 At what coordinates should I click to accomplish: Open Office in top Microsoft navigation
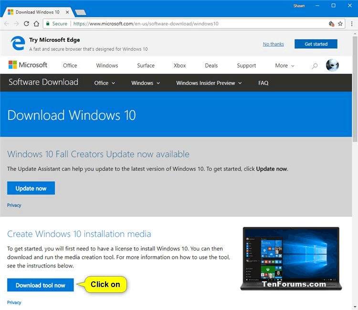point(70,66)
